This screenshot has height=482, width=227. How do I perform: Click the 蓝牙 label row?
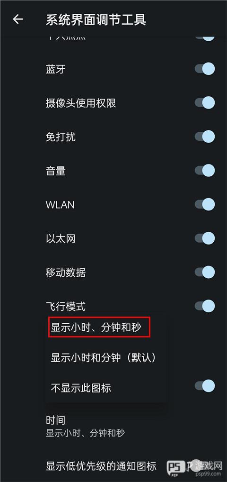(113, 69)
